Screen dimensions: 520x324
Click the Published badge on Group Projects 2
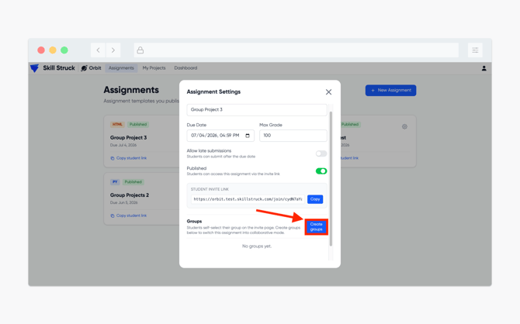133,182
